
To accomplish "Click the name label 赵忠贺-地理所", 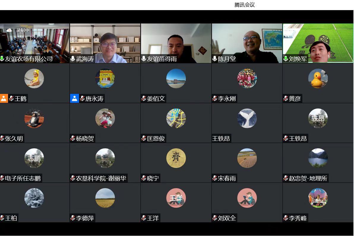I will (x=308, y=178).
